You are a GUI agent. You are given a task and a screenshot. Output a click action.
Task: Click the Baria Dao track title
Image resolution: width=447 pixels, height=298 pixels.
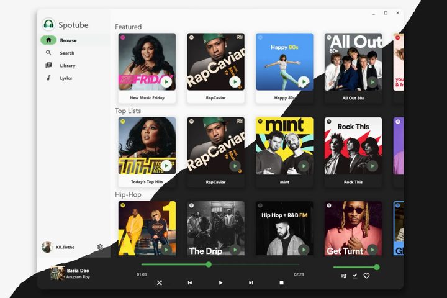(x=78, y=270)
